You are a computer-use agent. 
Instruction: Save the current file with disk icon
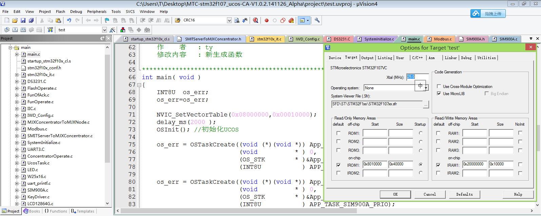(x=23, y=20)
